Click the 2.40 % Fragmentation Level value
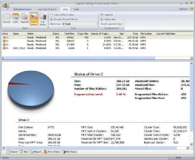Screen dimensions: 195x160 [x=121, y=94]
